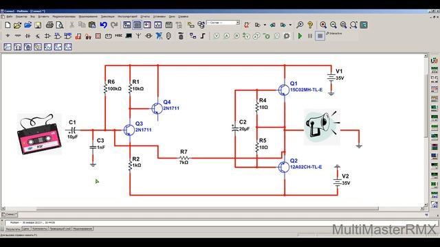This screenshot has height=247, width=440.
Task: Open the File menu
Action: pos(9,16)
